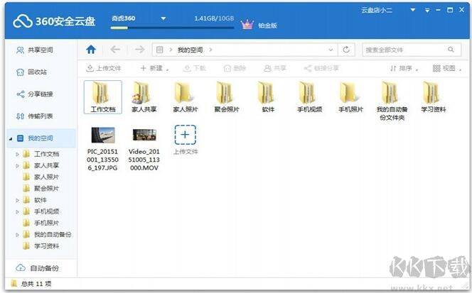Open the 家人照片 folder icon
The width and height of the screenshot is (472, 293).
coord(183,92)
